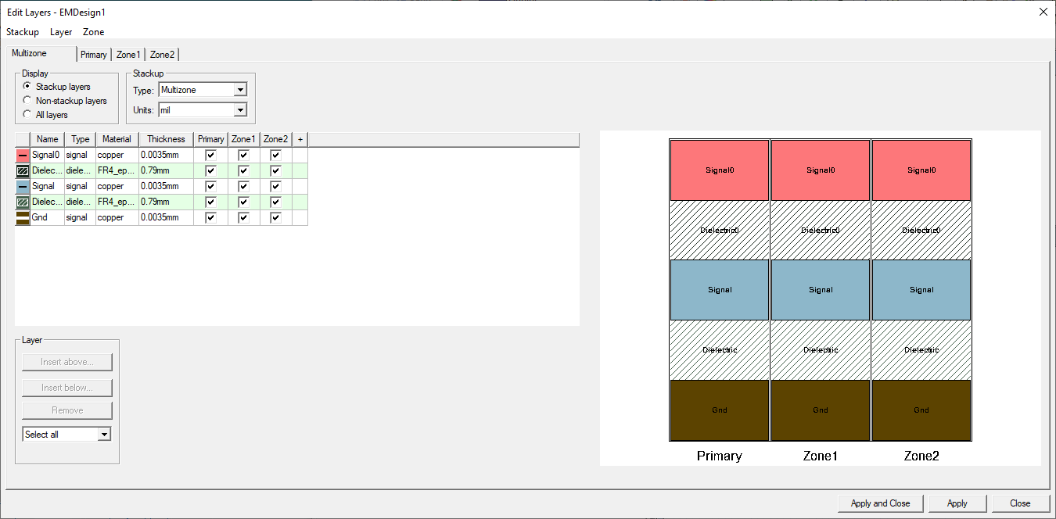The width and height of the screenshot is (1056, 519).
Task: Select the All layers radio option
Action: 27,114
